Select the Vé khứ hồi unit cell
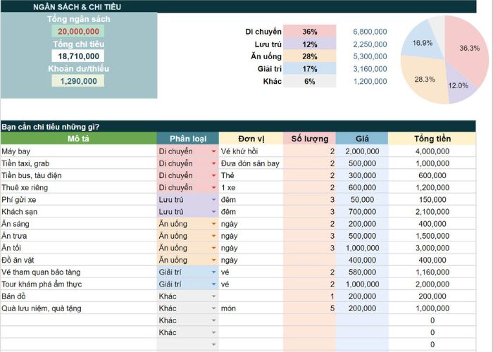 pos(251,151)
